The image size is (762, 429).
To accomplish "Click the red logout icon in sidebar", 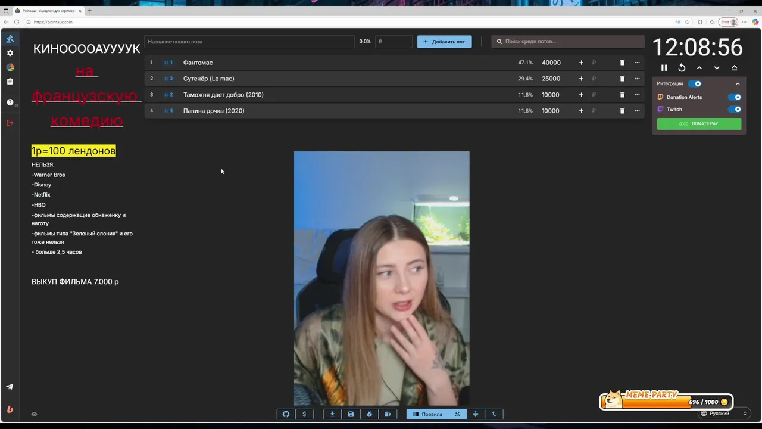I will click(x=10, y=123).
